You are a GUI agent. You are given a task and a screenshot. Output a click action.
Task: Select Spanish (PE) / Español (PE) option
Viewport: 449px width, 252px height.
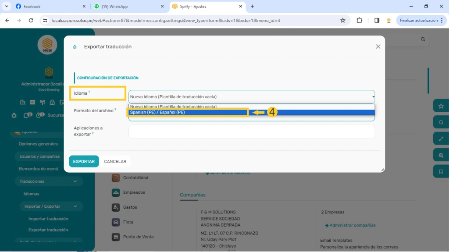pos(189,113)
